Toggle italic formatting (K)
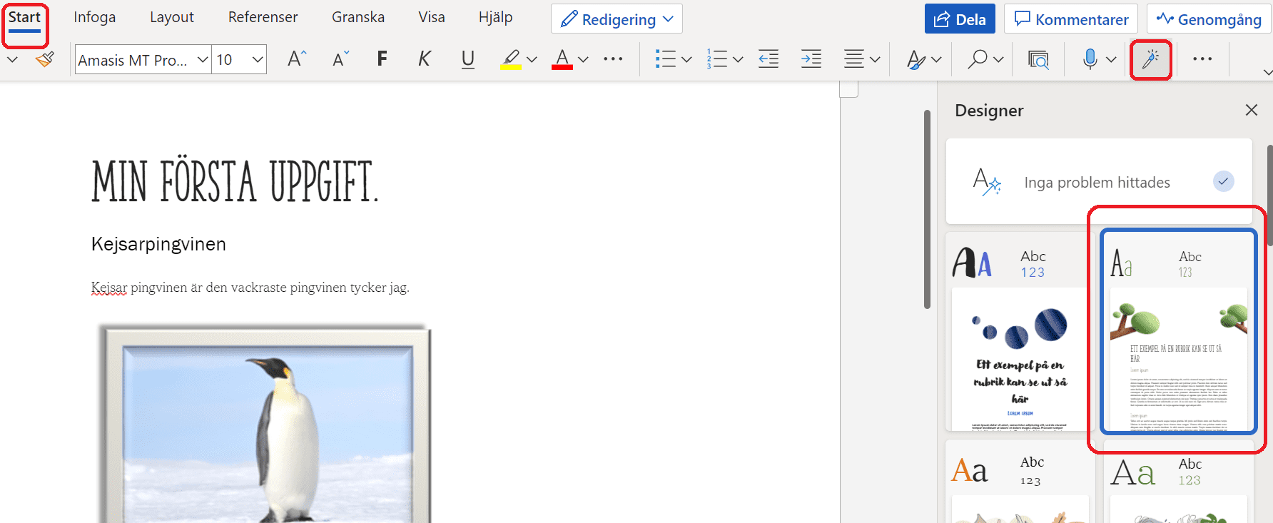Viewport: 1273px width, 523px height. (x=425, y=59)
